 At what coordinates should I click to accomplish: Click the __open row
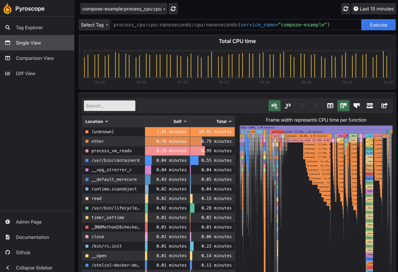[159, 256]
